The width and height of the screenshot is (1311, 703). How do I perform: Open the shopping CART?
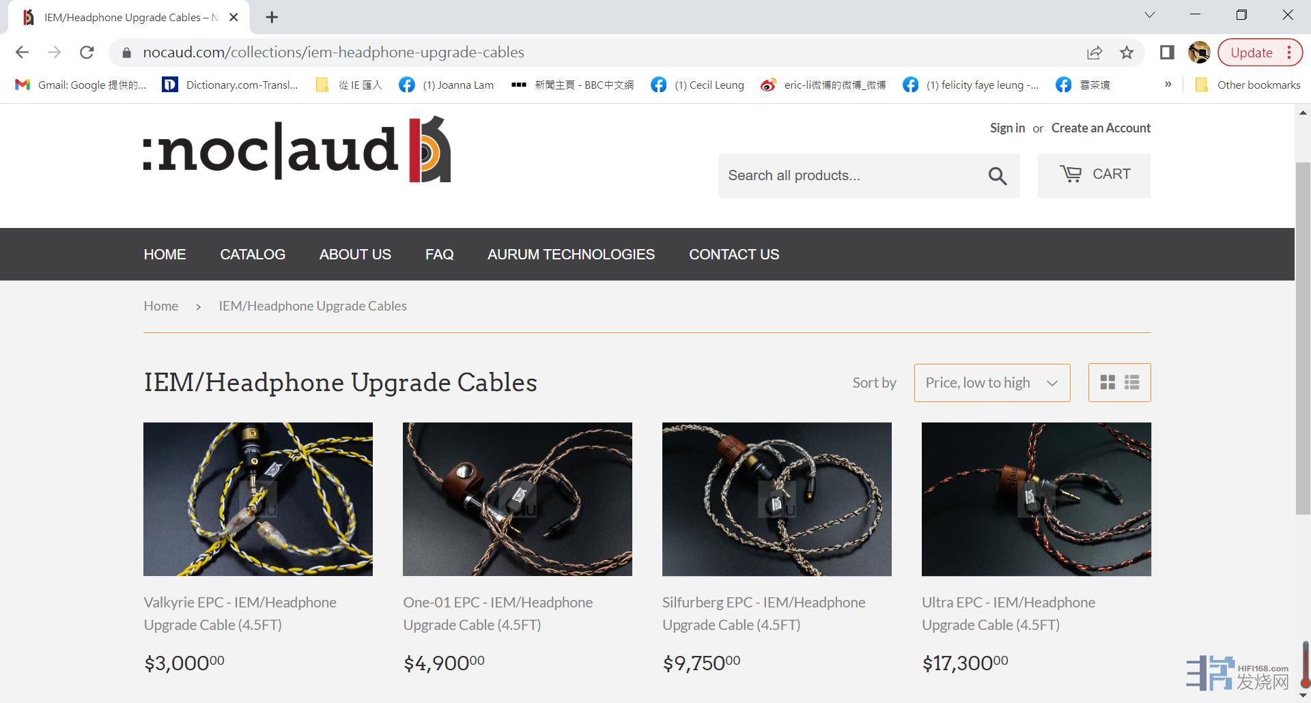pyautogui.click(x=1094, y=175)
